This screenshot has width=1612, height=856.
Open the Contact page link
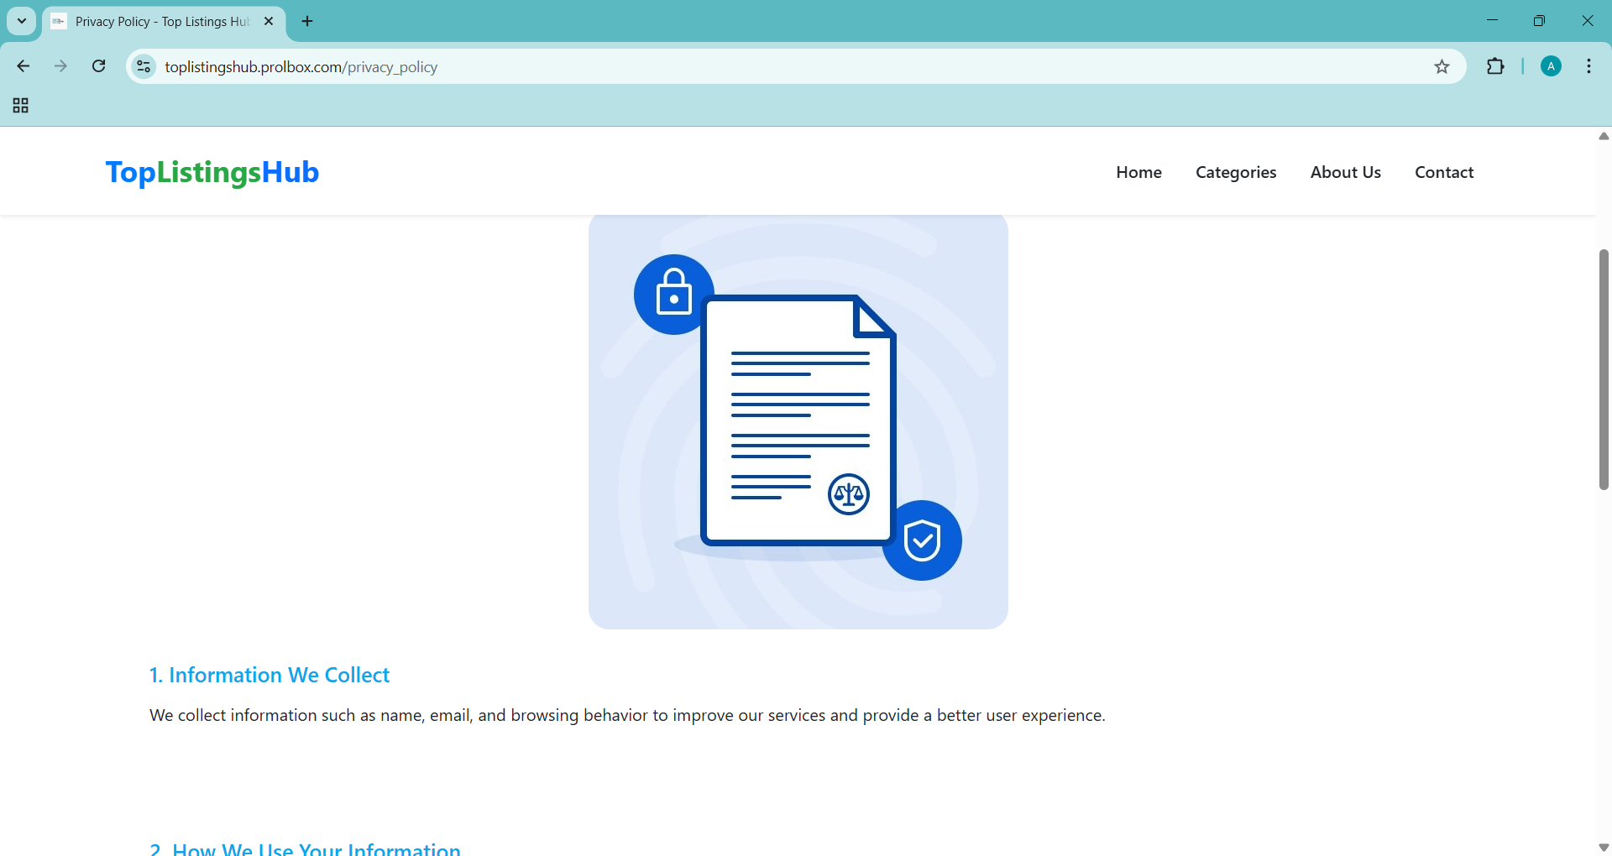click(x=1444, y=172)
